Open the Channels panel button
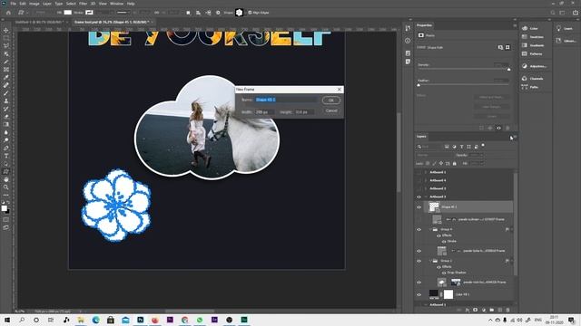The width and height of the screenshot is (581, 326). pyautogui.click(x=534, y=79)
